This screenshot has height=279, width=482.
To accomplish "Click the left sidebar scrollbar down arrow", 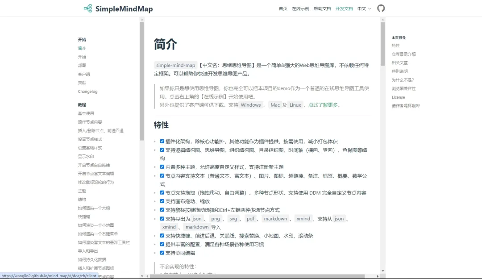I will 142,276.
